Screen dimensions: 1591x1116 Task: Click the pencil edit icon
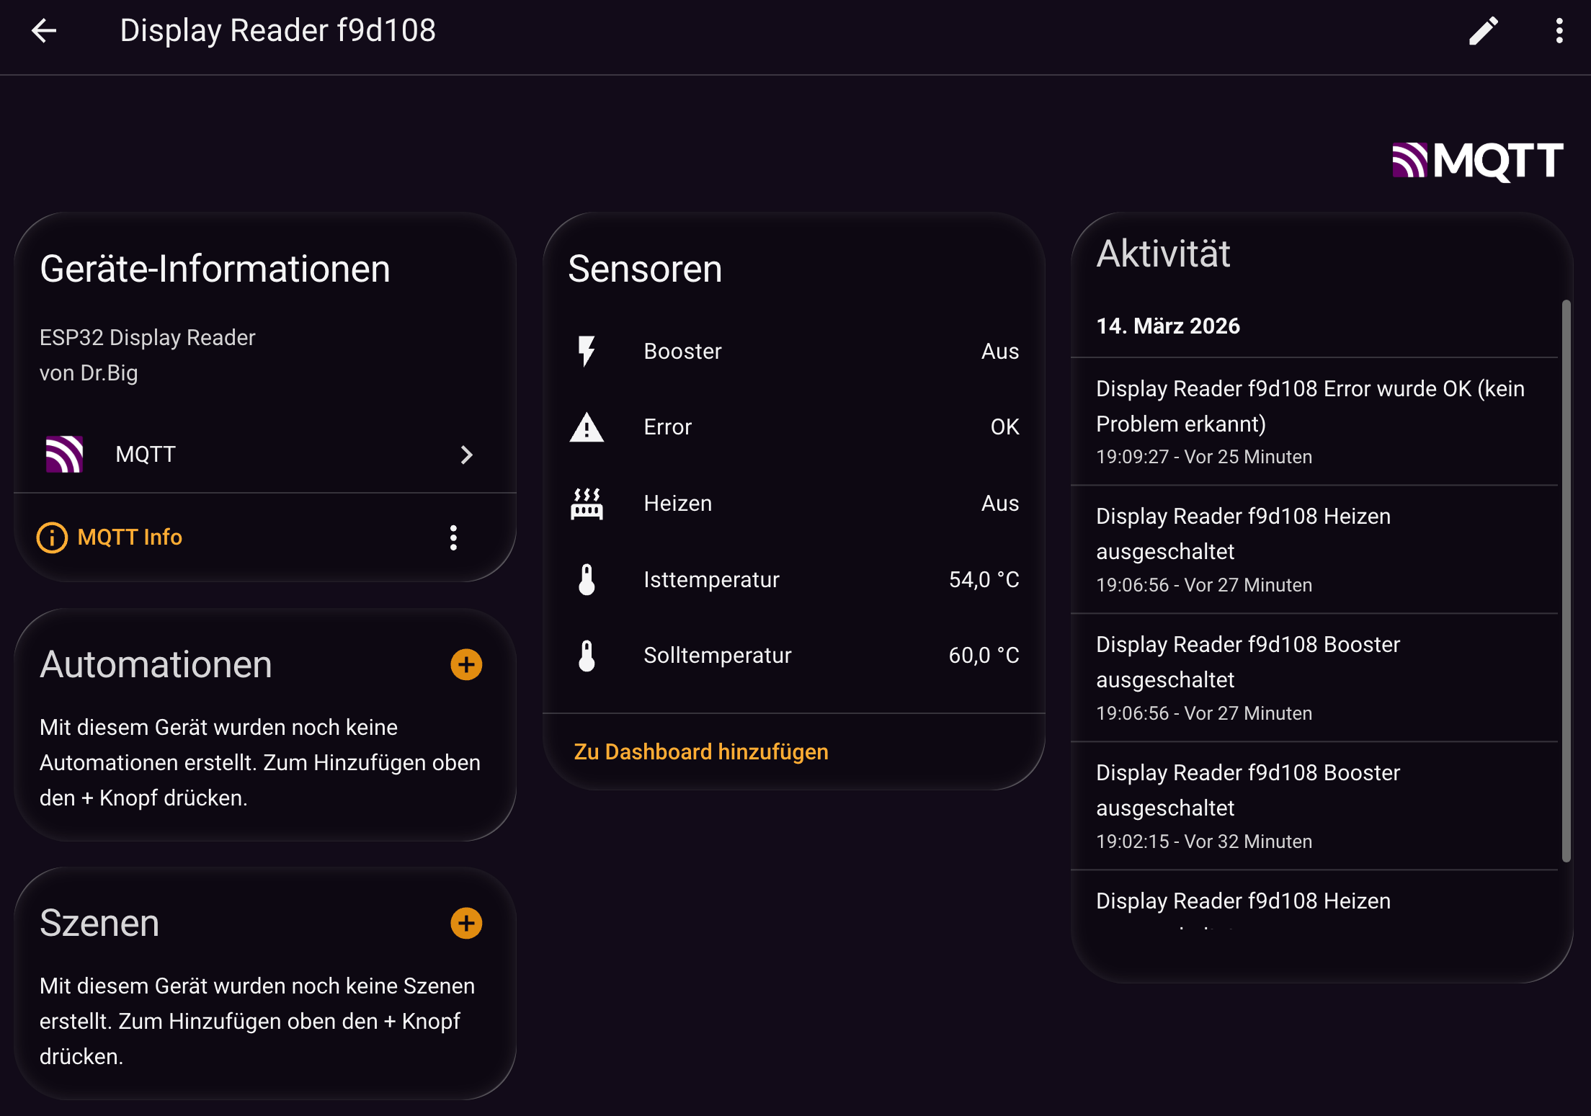point(1484,31)
